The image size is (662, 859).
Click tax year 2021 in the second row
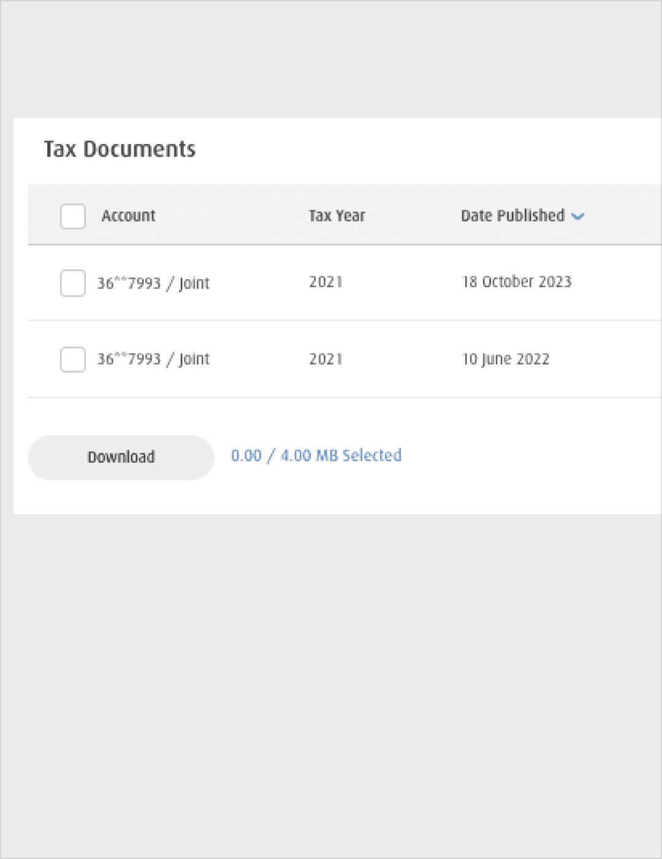[325, 359]
